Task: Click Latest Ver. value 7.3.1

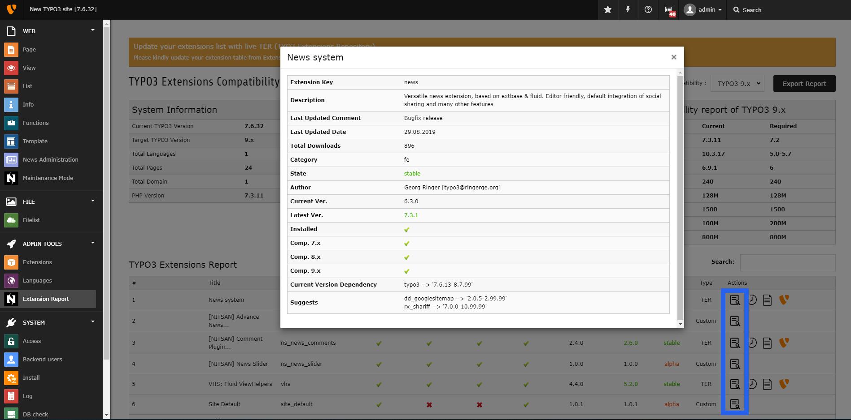Action: click(411, 215)
